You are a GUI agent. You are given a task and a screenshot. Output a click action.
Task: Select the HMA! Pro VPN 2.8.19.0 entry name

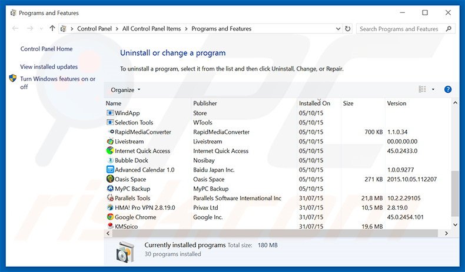(x=145, y=208)
